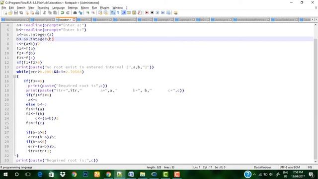Show hidden system tray icons chevron

click(254, 175)
